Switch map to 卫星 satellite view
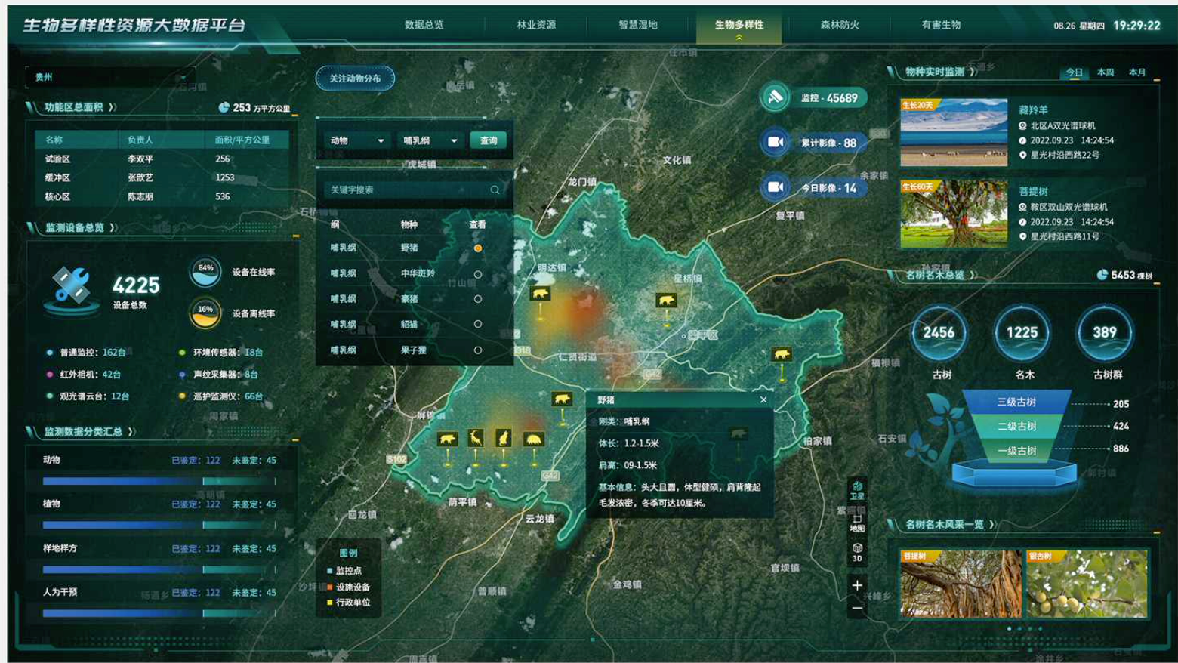 pos(857,490)
